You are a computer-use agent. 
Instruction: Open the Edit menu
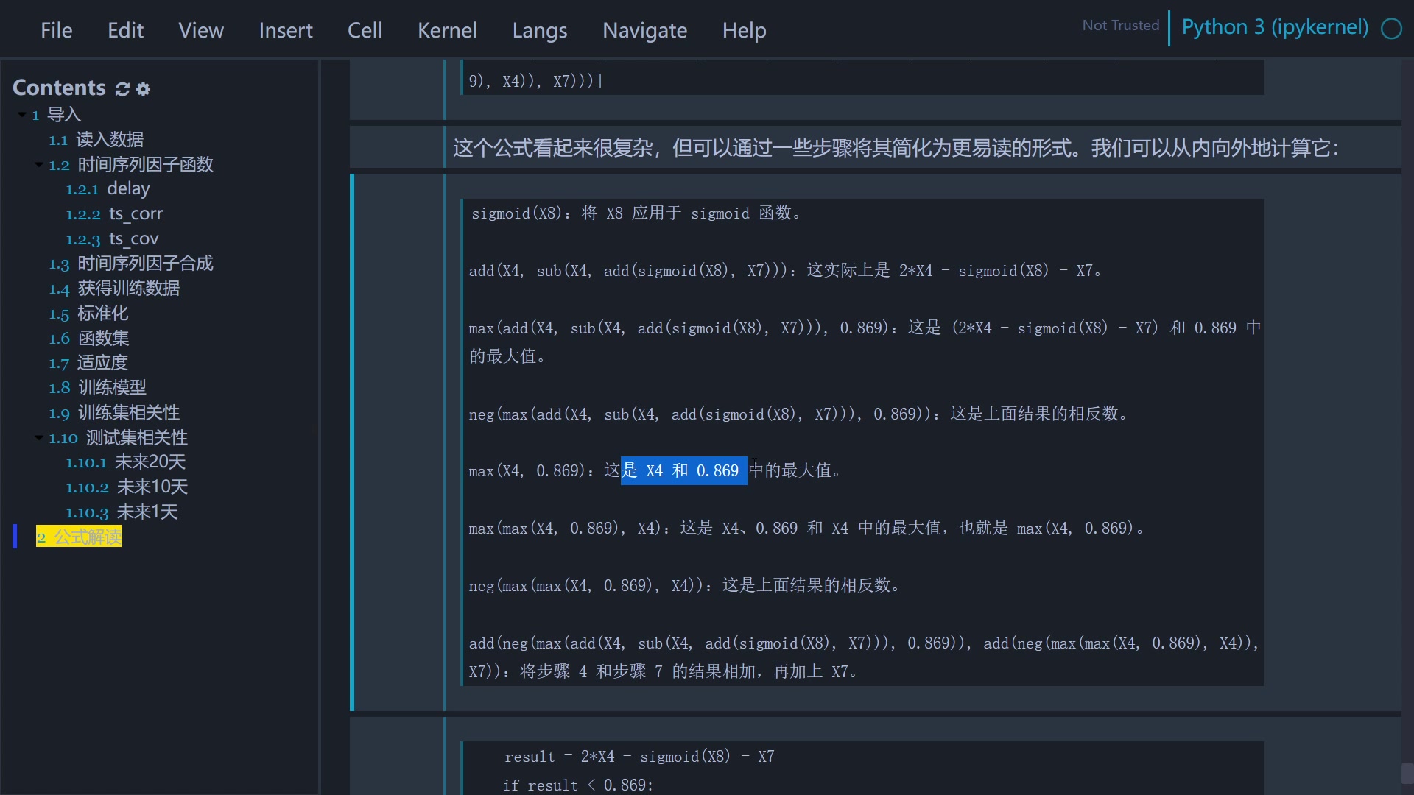(x=125, y=30)
